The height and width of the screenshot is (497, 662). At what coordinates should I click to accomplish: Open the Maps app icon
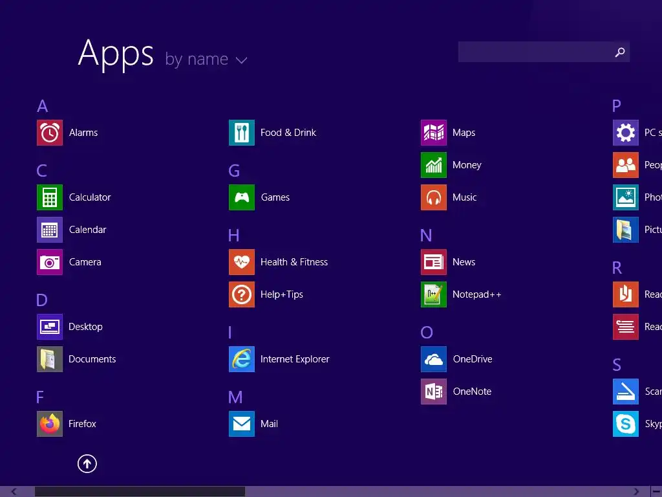point(434,133)
